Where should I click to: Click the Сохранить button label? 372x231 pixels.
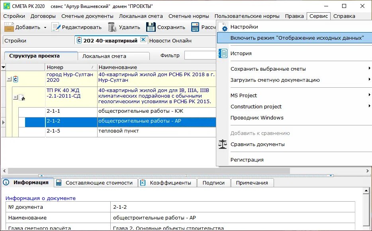171,27
